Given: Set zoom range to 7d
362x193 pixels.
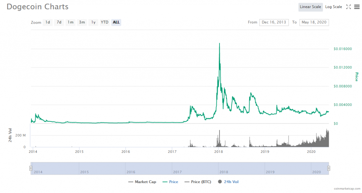Looking at the screenshot, I should [59, 22].
